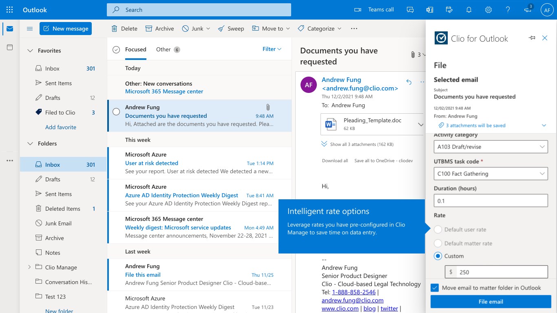Open Outlook settings gear
The image size is (557, 313).
[x=488, y=10]
